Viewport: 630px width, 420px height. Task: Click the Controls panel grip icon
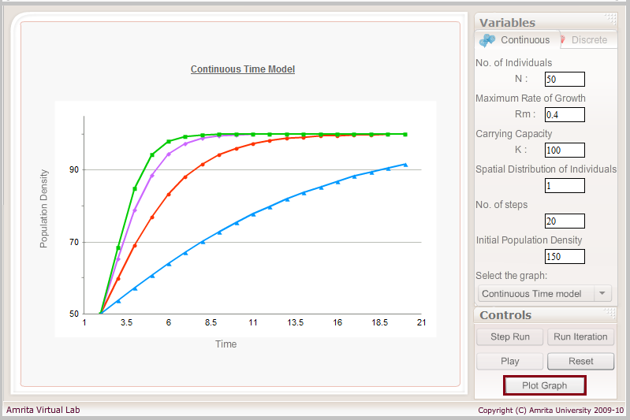coord(609,312)
